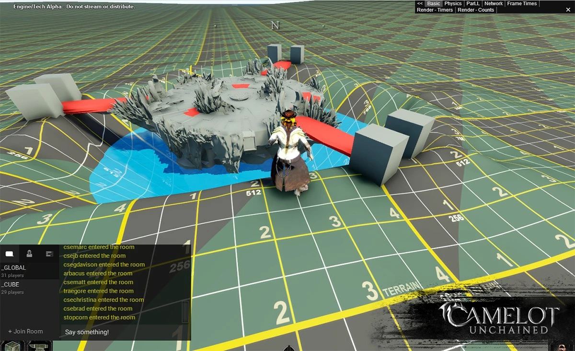Click the N compass marker

275,26
